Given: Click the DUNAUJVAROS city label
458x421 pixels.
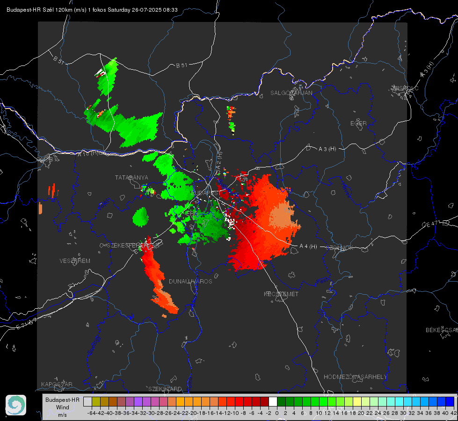Looking at the screenshot, I should click(190, 281).
